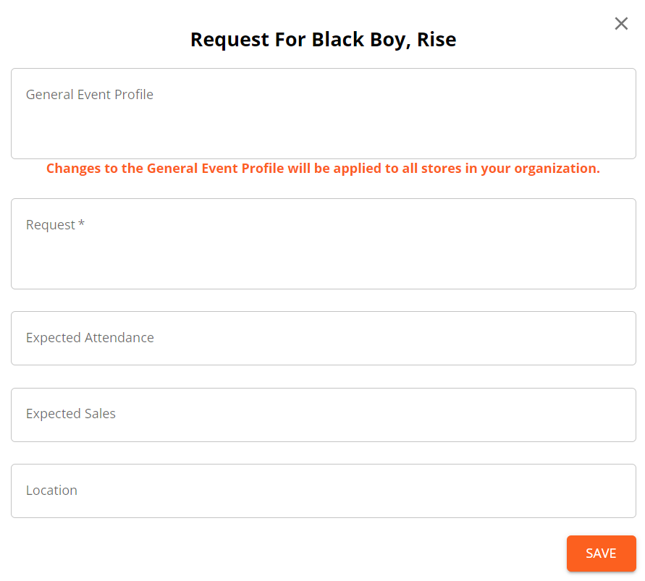Screen dimensions: 645x581
Task: Click the word "organization" in the warning
Action: pyautogui.click(x=556, y=169)
